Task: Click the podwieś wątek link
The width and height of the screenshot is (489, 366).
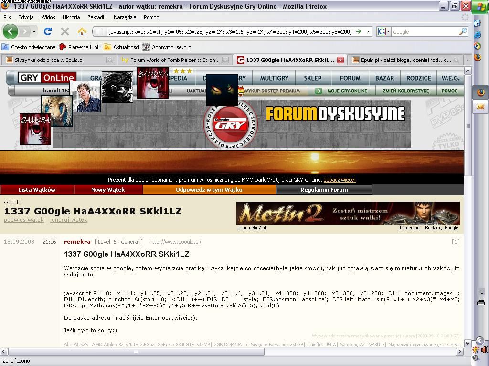Action: (24, 220)
